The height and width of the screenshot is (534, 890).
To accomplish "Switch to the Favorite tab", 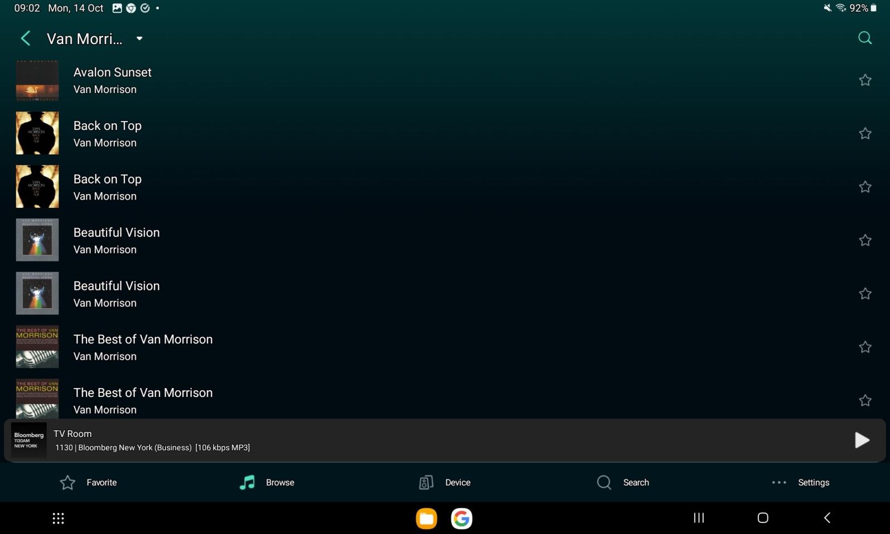I will pos(88,483).
